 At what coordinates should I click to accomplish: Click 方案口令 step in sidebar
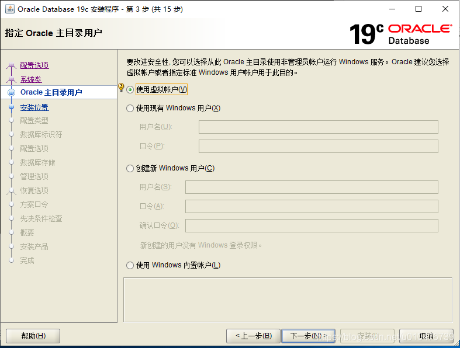(x=34, y=204)
